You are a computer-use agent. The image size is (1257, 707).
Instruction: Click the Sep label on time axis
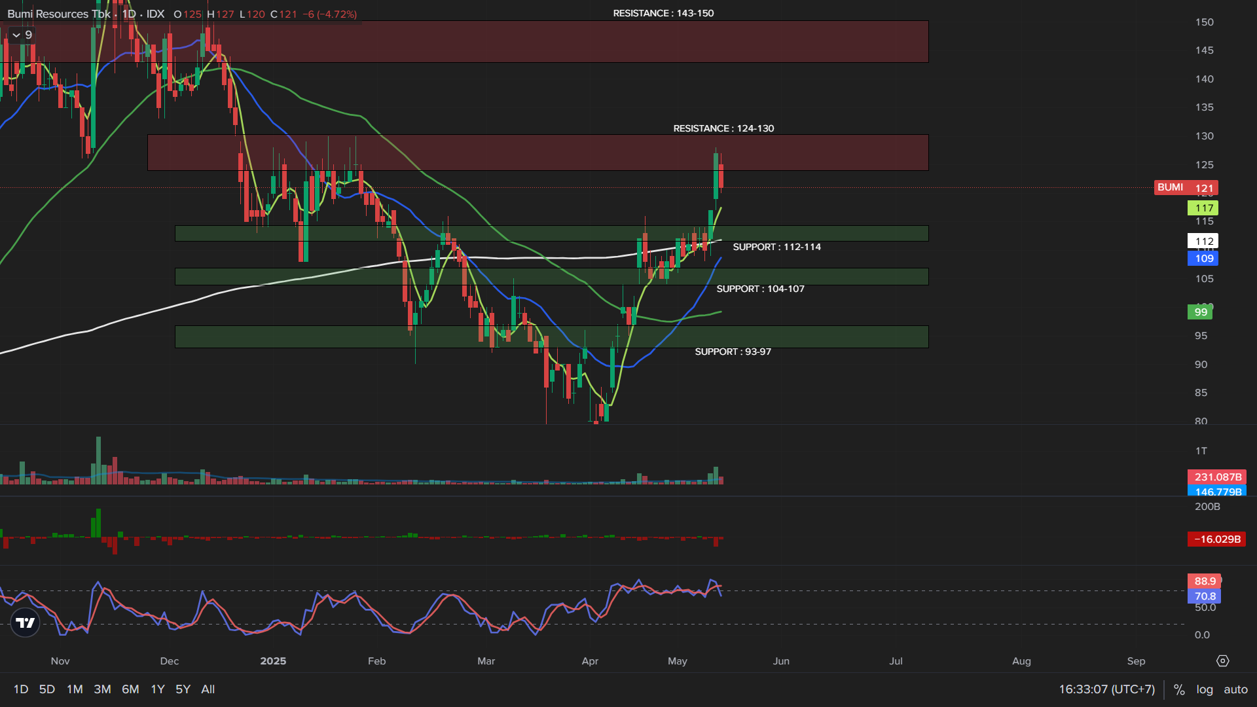(x=1137, y=661)
